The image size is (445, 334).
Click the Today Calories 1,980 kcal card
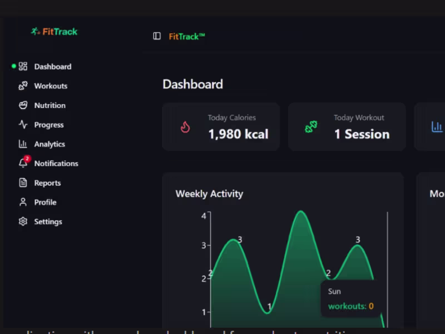(221, 127)
